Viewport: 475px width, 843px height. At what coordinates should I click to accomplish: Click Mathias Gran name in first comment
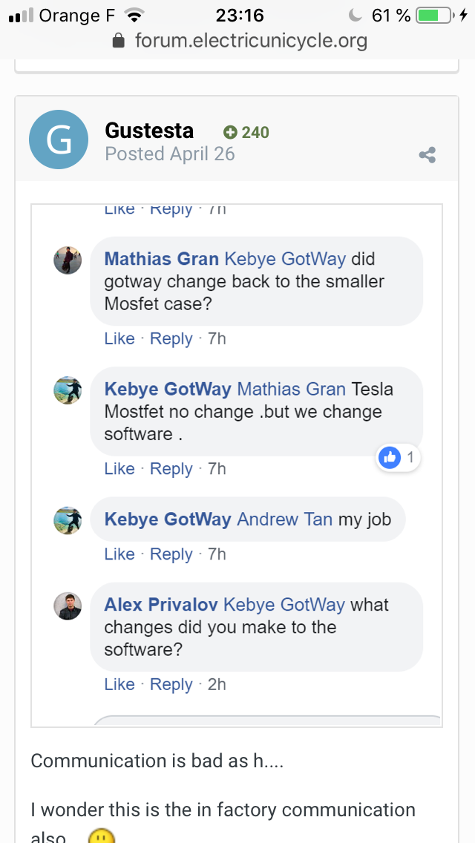click(x=161, y=259)
